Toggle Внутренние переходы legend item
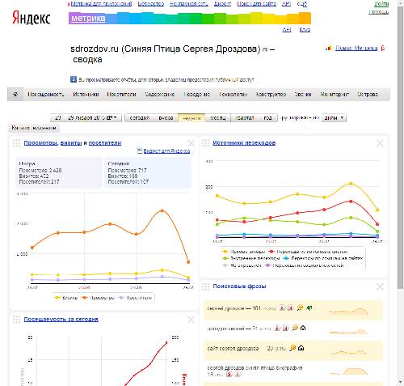 (250, 258)
